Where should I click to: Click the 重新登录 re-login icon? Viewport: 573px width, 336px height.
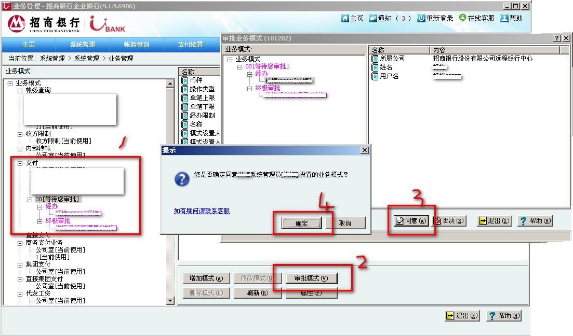pyautogui.click(x=421, y=18)
